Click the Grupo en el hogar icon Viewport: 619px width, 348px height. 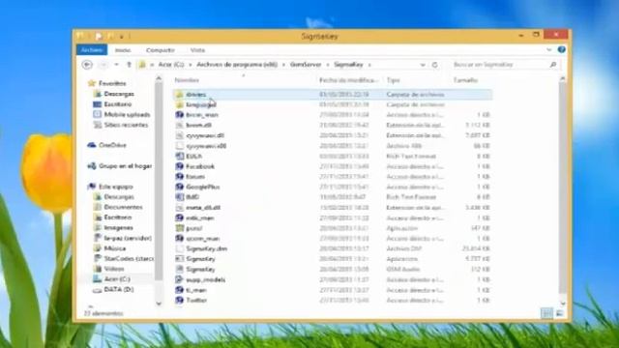[x=92, y=165]
